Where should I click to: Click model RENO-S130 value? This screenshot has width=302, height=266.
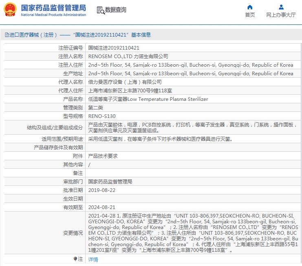coord(102,116)
